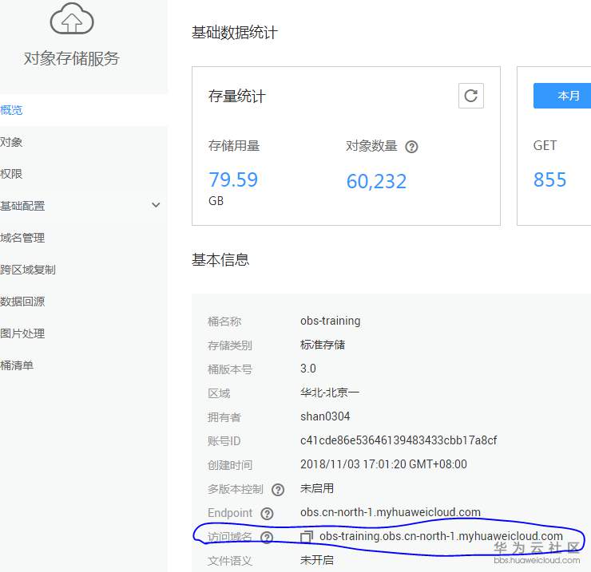
Task: Open help icon next to 多版本控制
Action: [278, 490]
